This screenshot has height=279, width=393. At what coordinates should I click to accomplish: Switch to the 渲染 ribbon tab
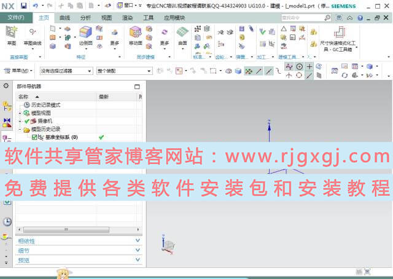(127, 18)
